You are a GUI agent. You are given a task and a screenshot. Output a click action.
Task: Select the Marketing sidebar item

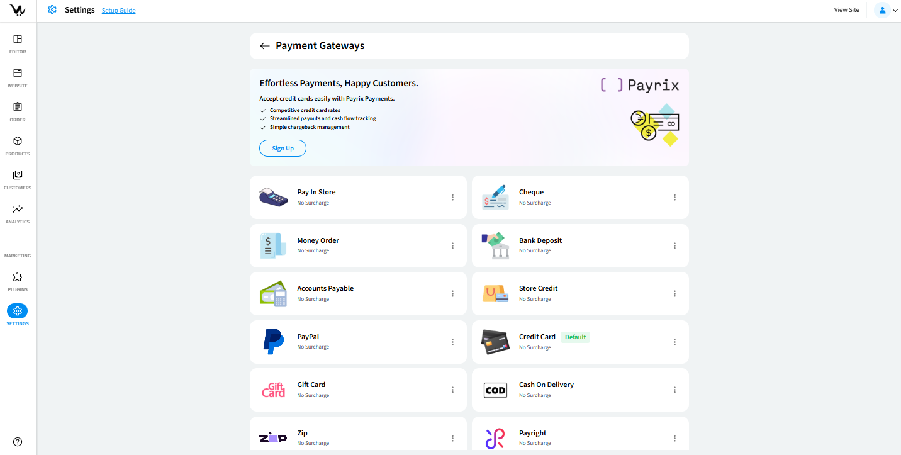pos(18,256)
